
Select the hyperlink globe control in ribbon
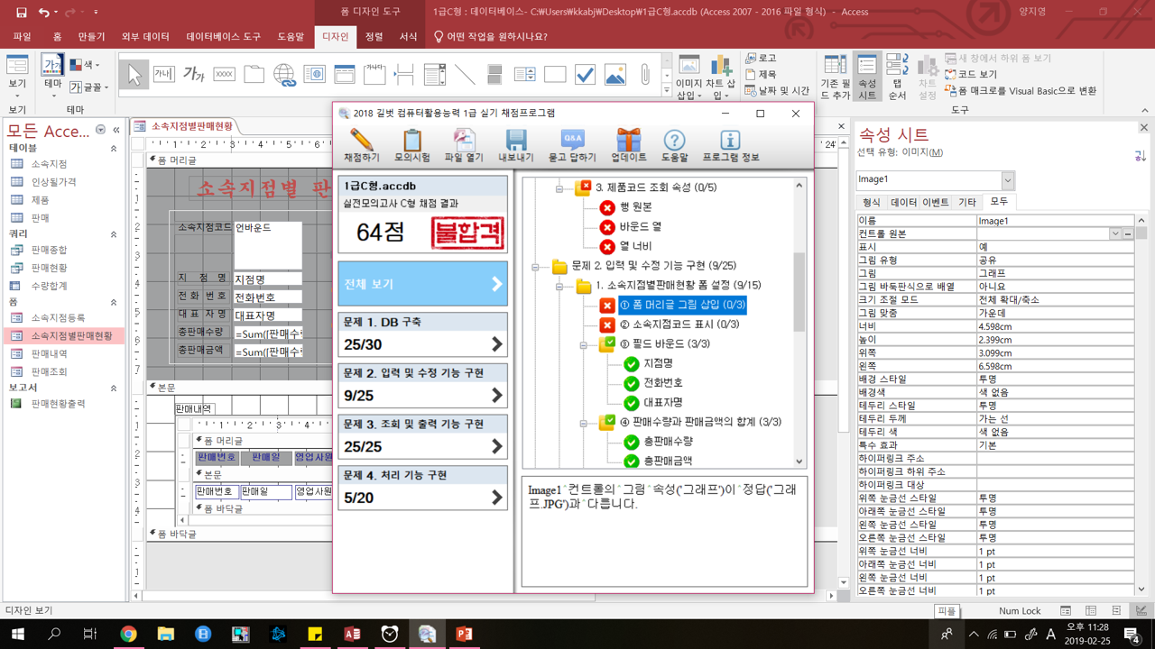[x=284, y=75]
